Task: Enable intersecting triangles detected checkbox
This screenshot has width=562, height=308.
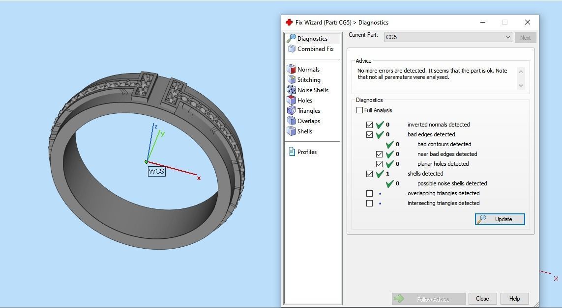Action: click(x=370, y=204)
